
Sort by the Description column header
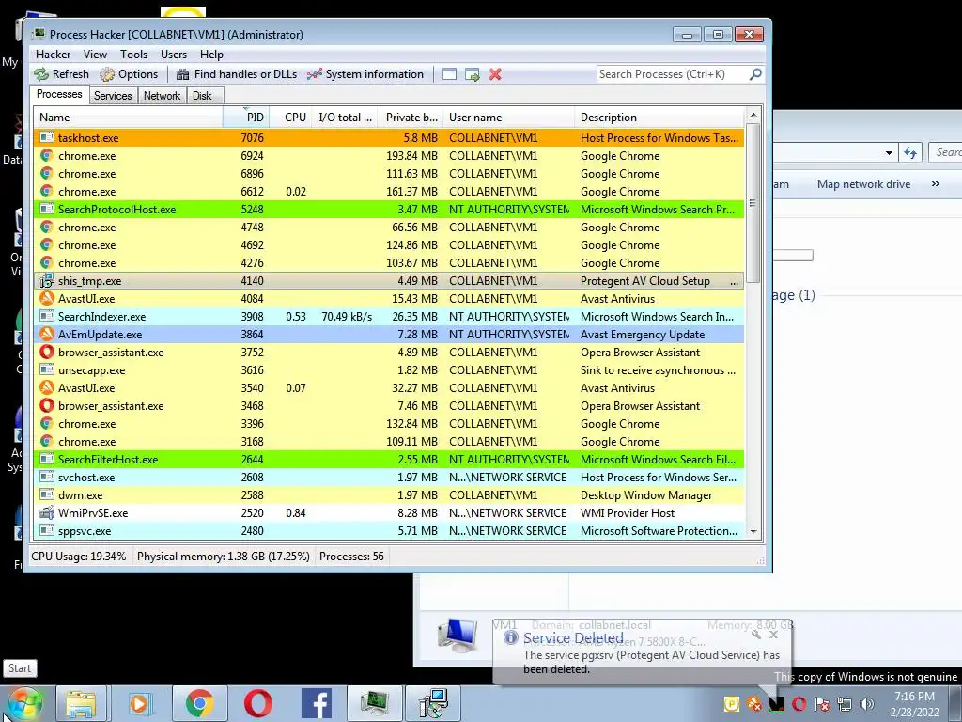tap(659, 118)
